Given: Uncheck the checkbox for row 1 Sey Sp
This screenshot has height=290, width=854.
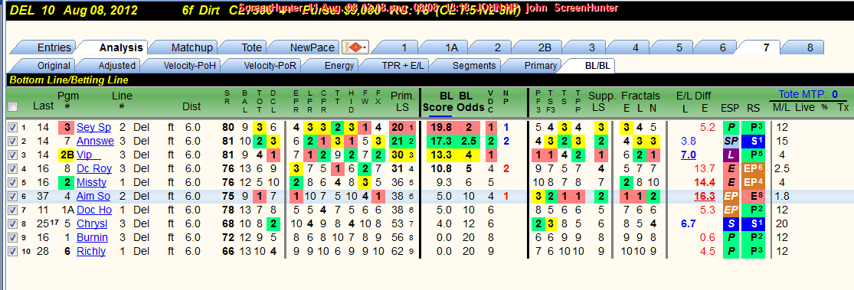Looking at the screenshot, I should (12, 128).
